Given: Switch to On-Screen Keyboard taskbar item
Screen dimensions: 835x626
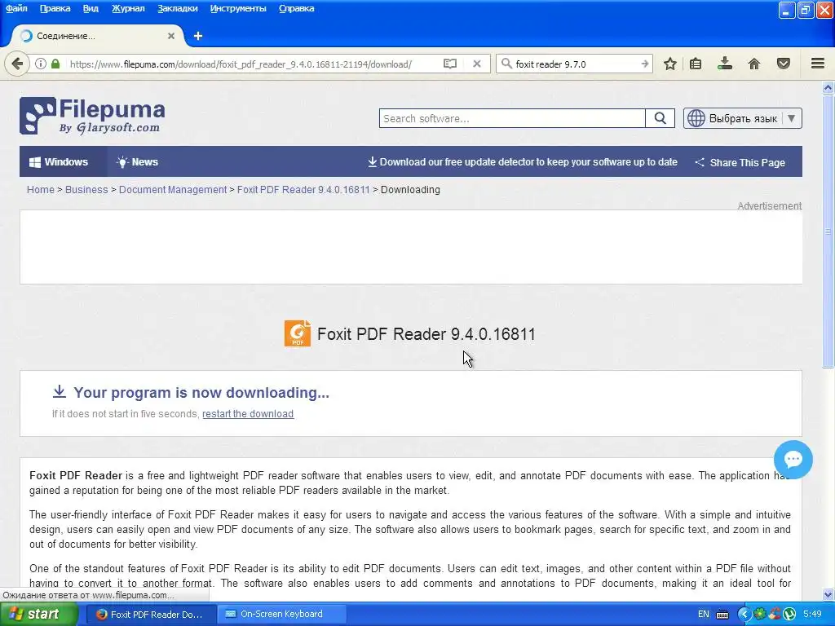Looking at the screenshot, I should pyautogui.click(x=282, y=614).
